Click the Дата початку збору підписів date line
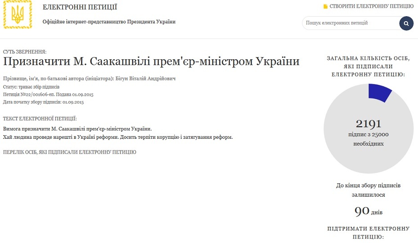This screenshot has width=418, height=243. 44,102
